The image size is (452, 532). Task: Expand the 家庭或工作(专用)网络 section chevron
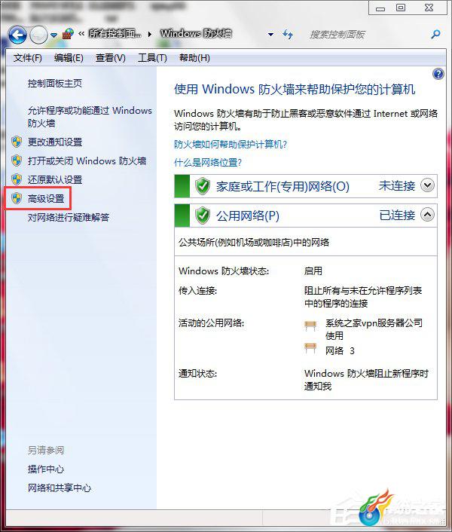[427, 185]
